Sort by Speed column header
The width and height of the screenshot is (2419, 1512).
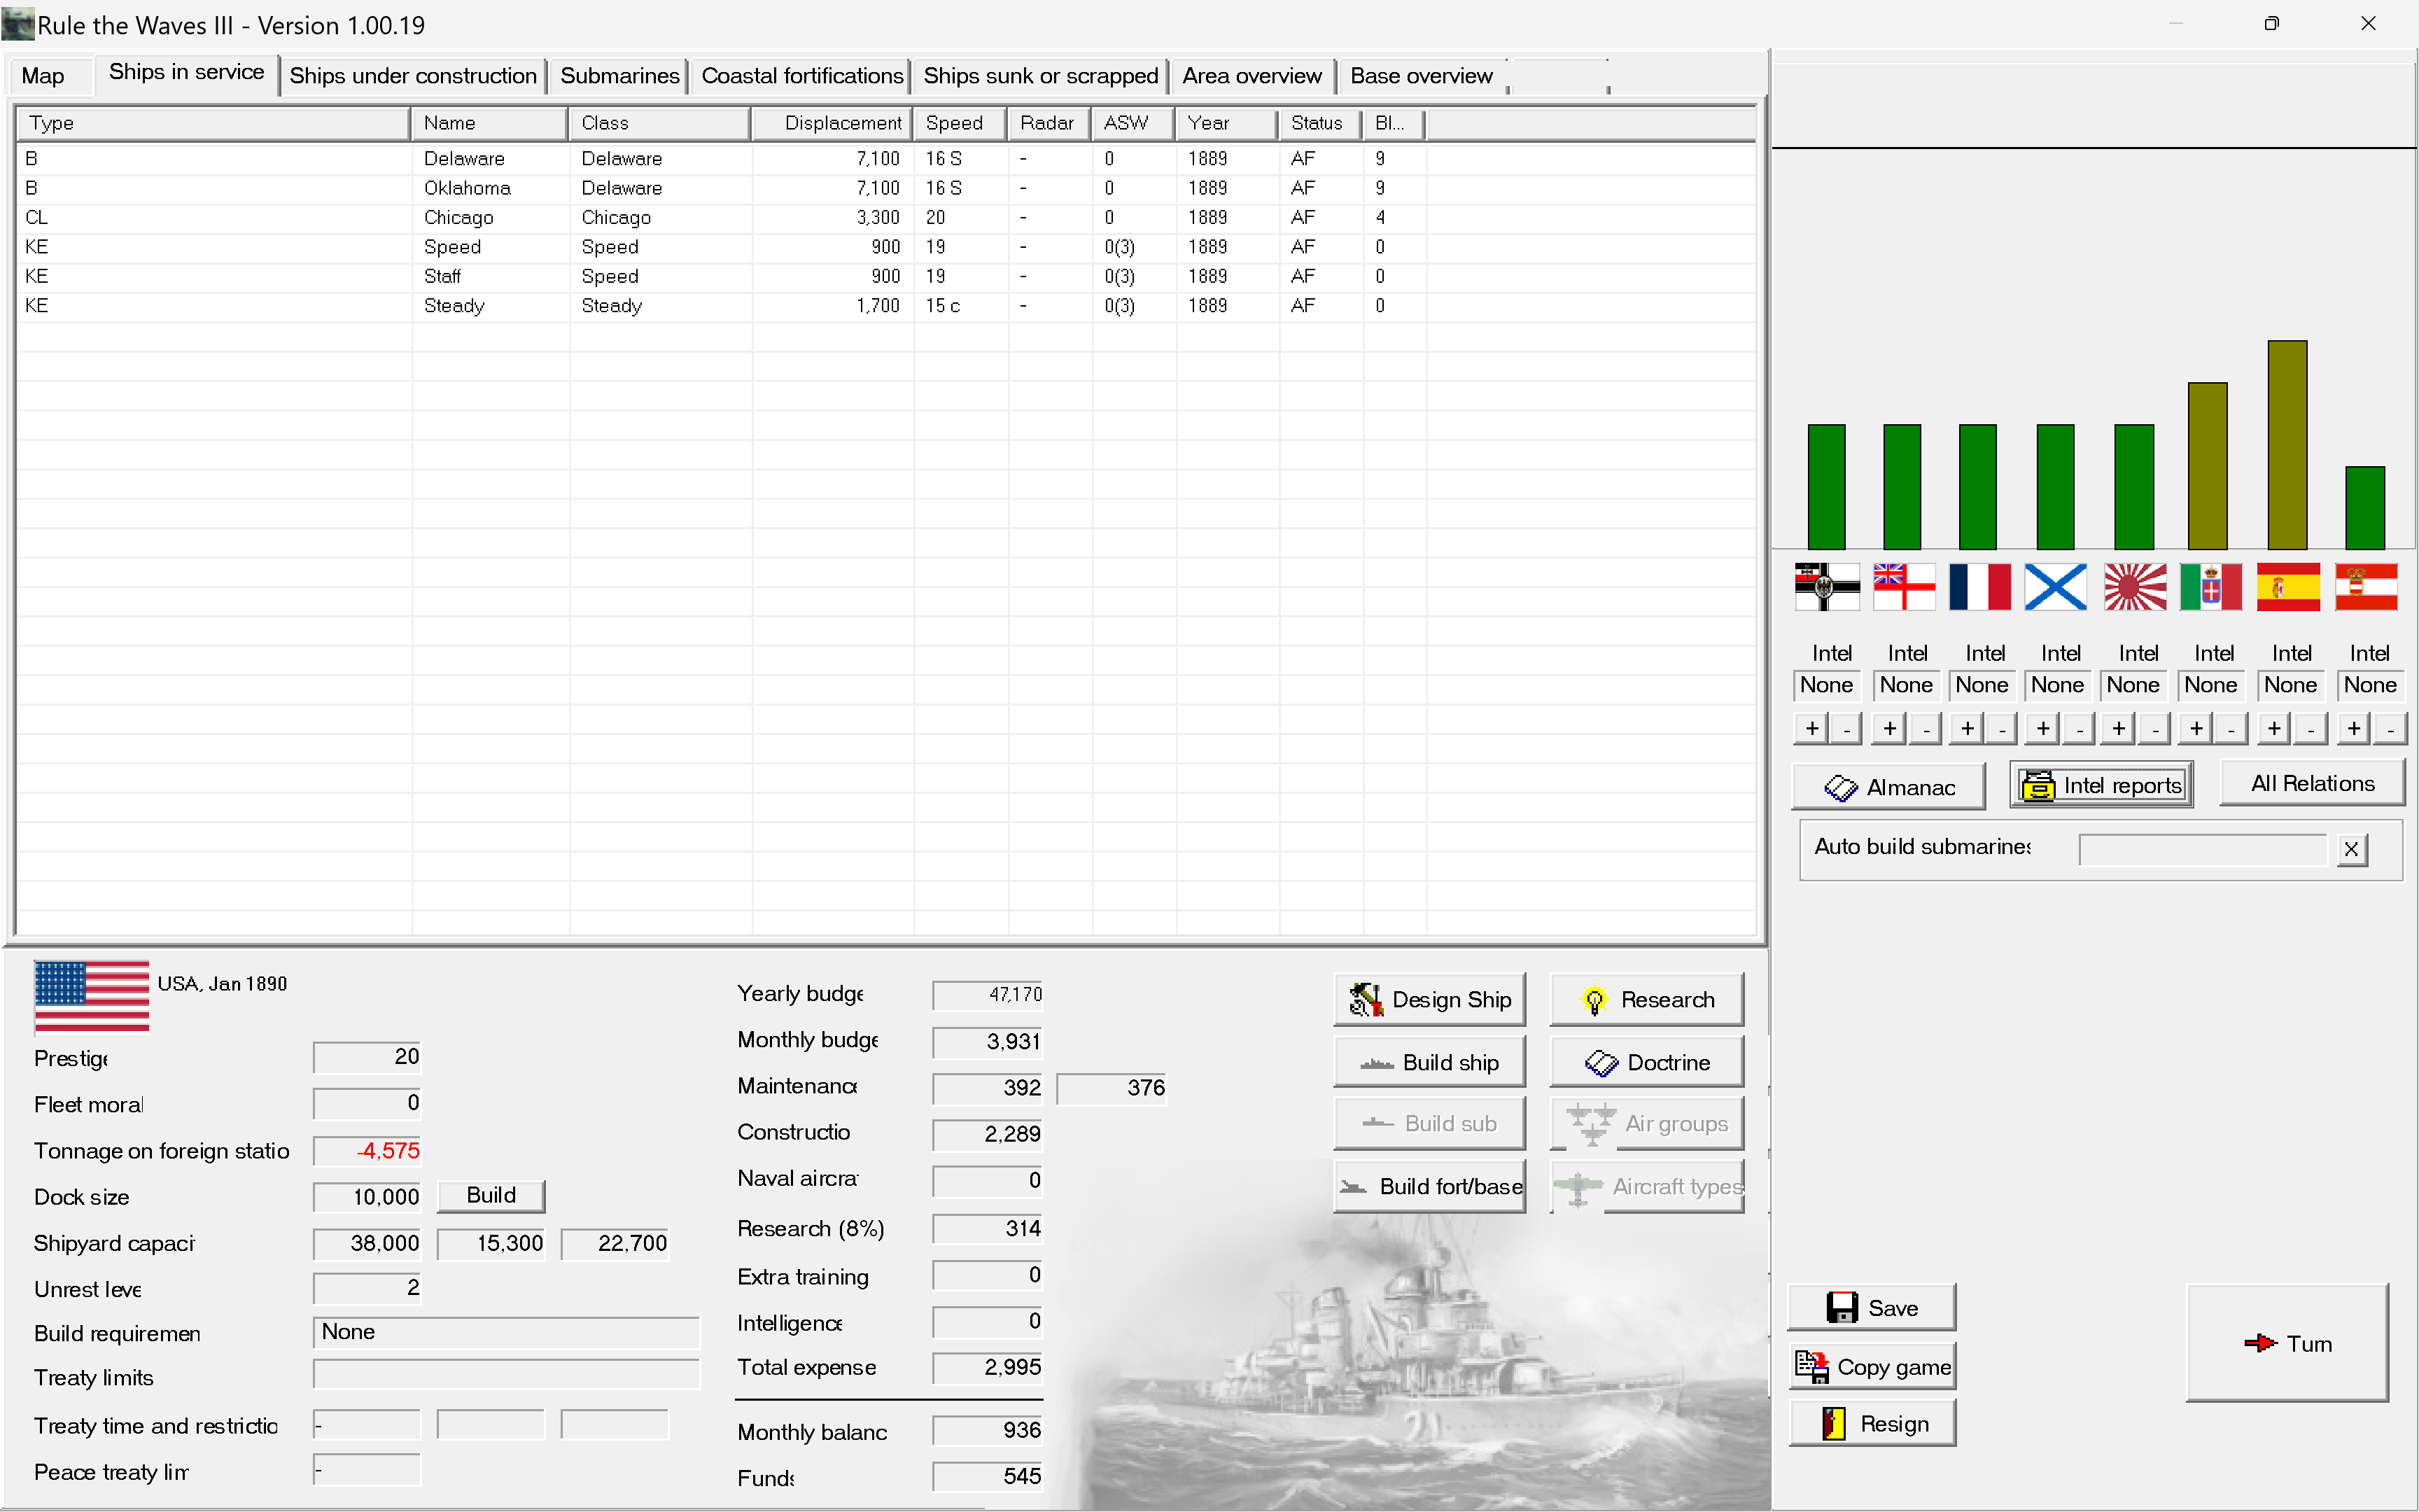(x=960, y=123)
